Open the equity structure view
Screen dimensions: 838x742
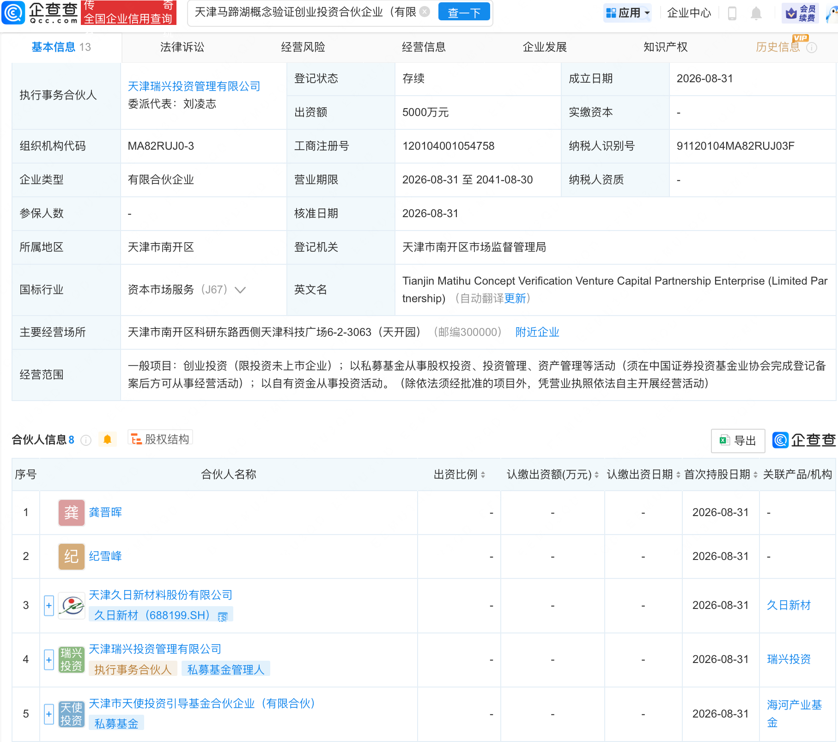point(160,439)
